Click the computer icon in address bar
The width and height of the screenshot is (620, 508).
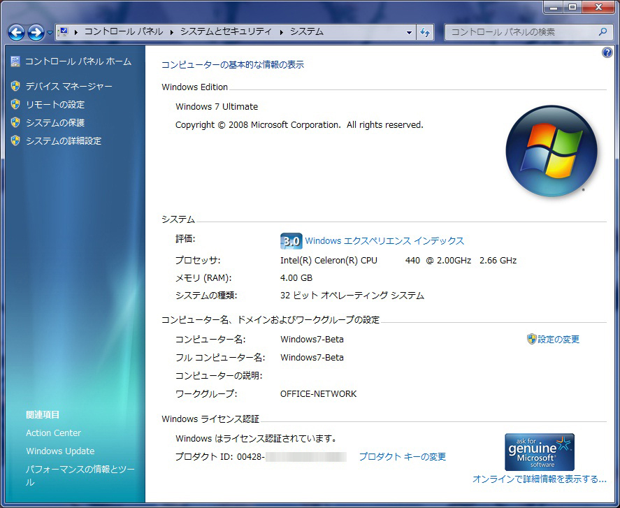point(64,31)
